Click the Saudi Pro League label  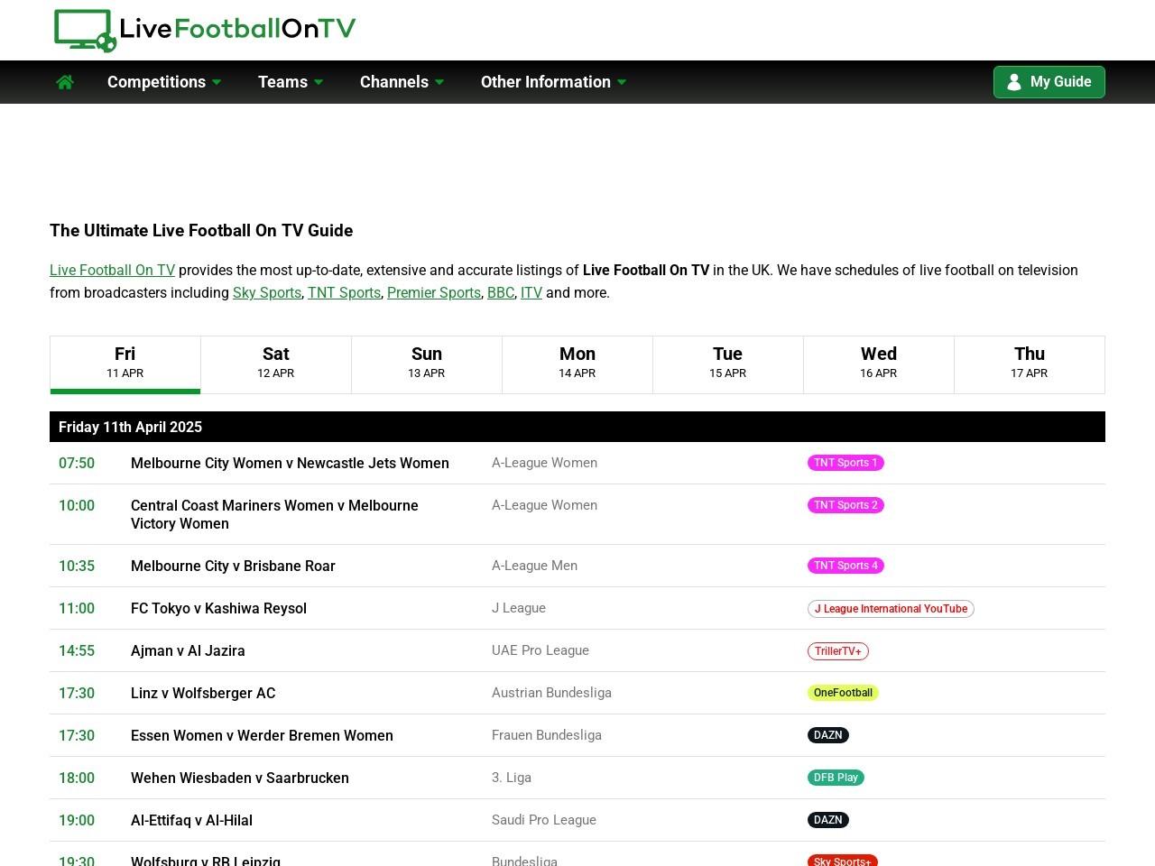tap(544, 820)
